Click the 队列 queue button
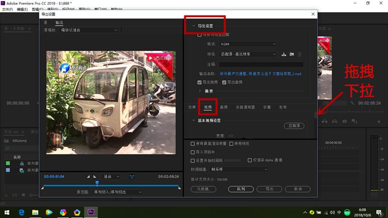 (241, 189)
